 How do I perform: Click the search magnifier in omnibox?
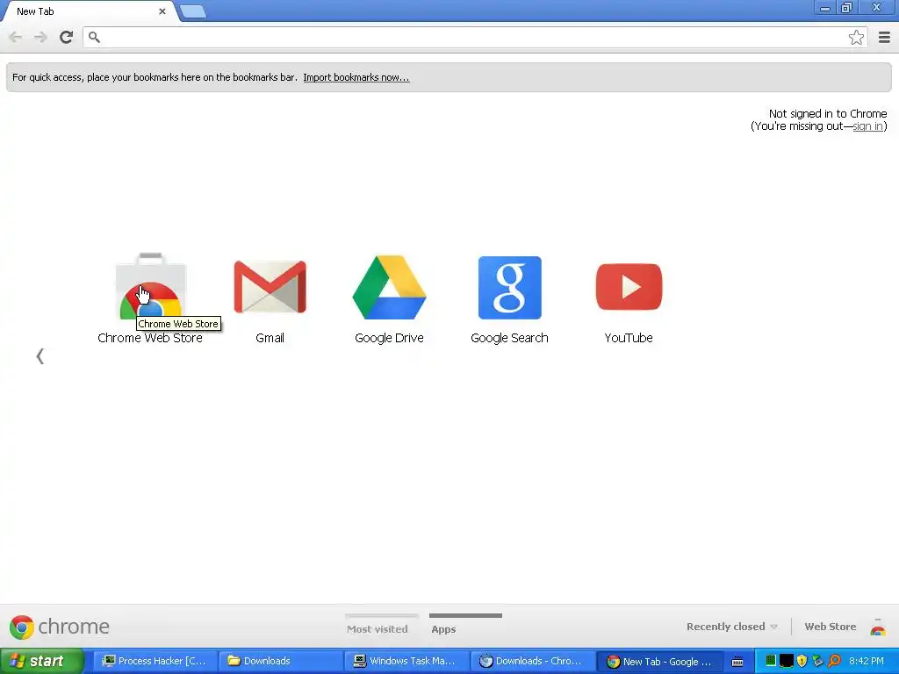(x=95, y=37)
